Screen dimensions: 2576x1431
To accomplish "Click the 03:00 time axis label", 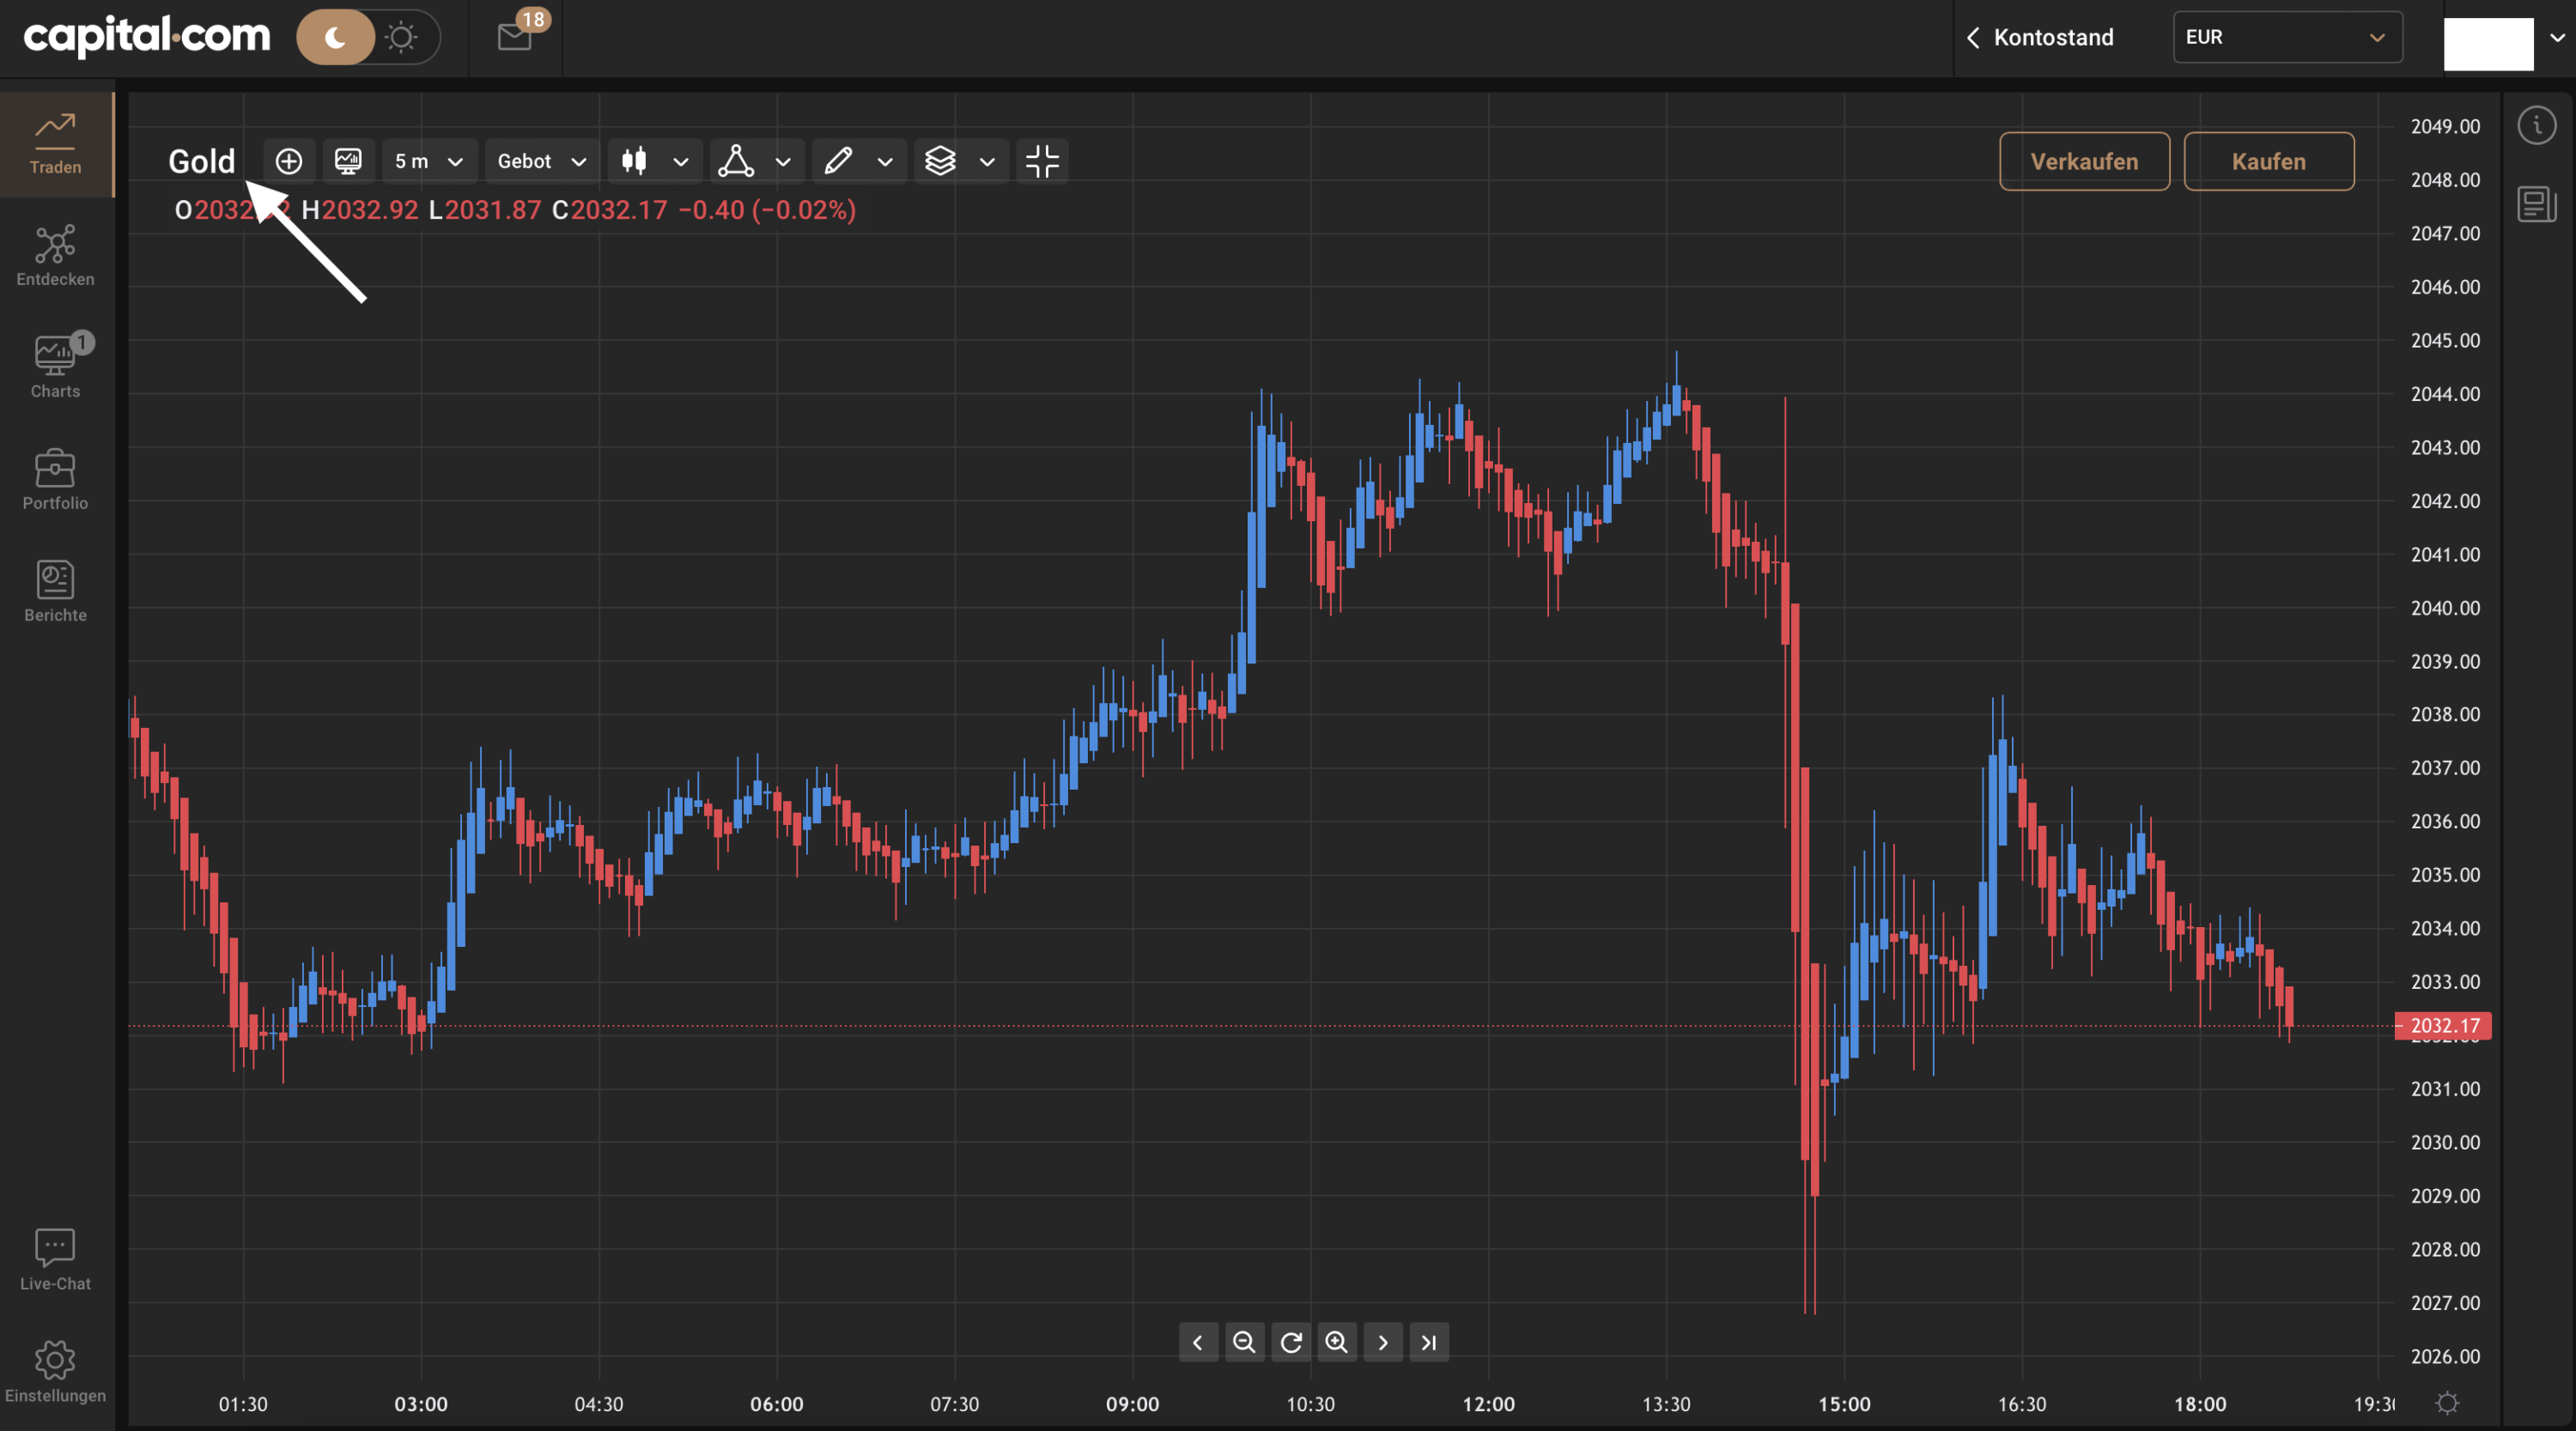I will pos(421,1404).
